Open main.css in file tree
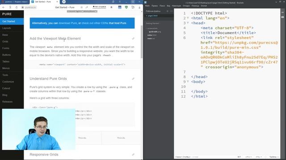Screen dimensions: 286x160 [x=151, y=39]
